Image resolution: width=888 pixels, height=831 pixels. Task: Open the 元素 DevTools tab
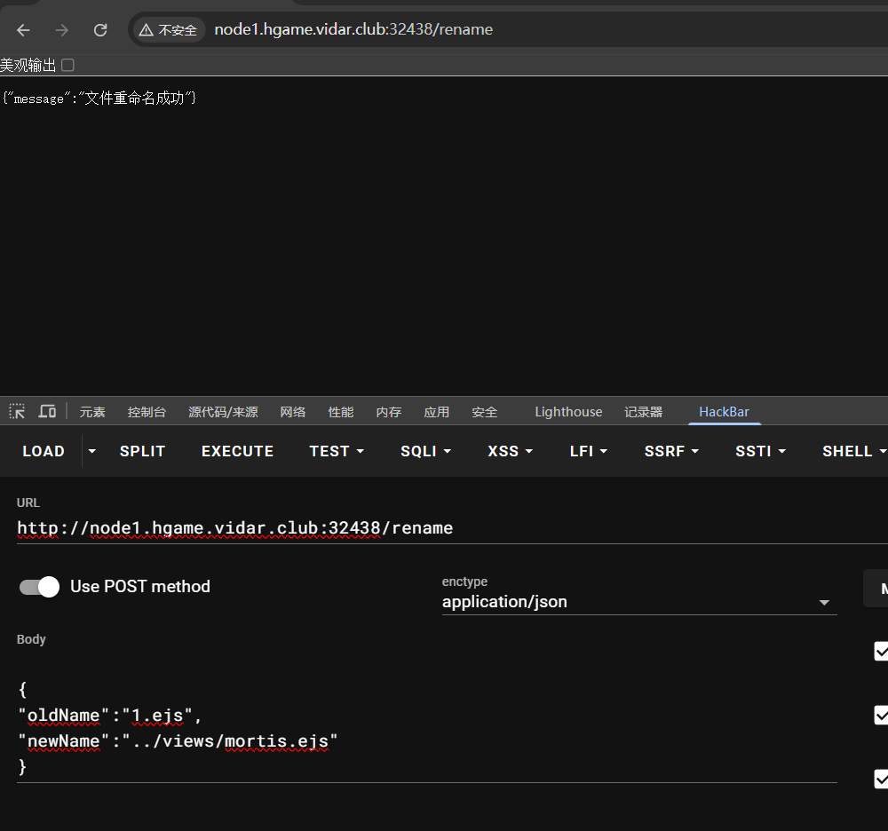[x=92, y=412]
